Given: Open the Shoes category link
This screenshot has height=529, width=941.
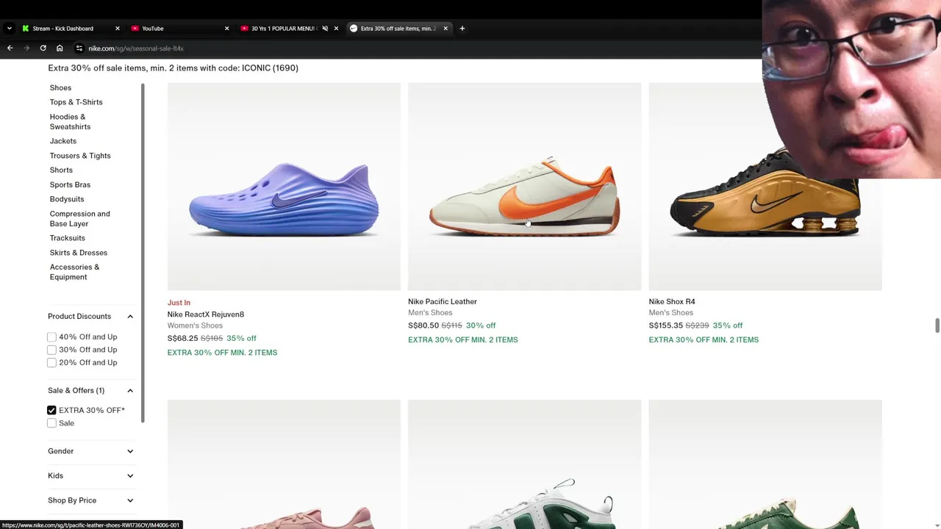Looking at the screenshot, I should coord(60,87).
